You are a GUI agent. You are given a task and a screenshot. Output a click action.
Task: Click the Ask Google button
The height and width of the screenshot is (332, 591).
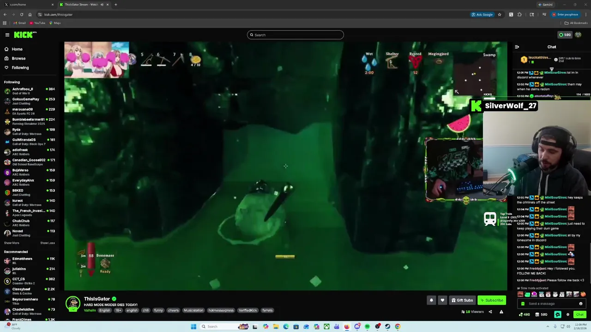point(482,14)
